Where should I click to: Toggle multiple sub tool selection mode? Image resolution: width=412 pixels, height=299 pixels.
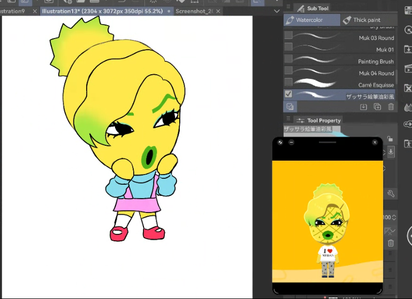tap(290, 106)
